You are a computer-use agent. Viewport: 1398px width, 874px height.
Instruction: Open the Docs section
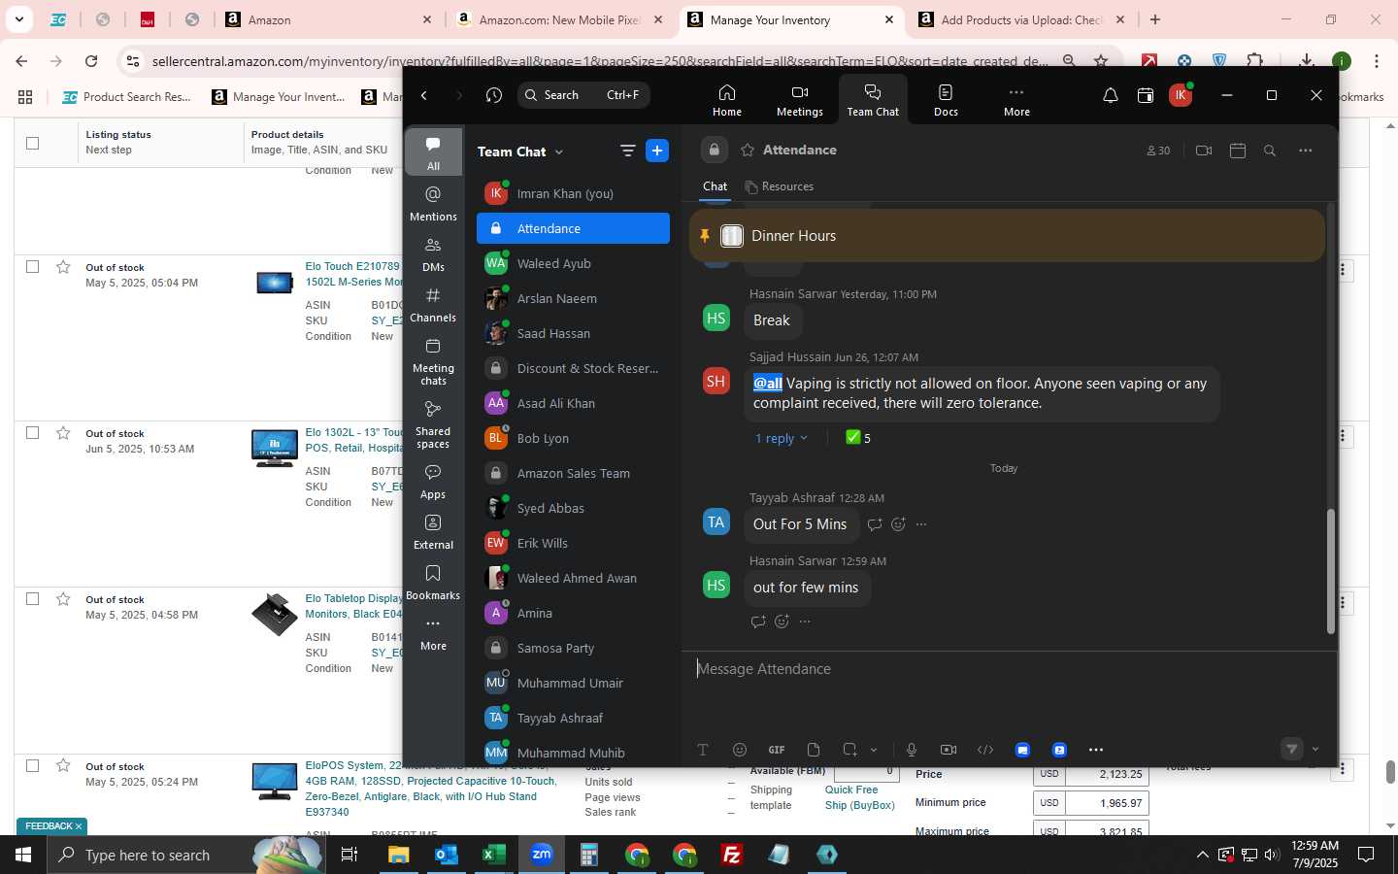[x=946, y=100]
